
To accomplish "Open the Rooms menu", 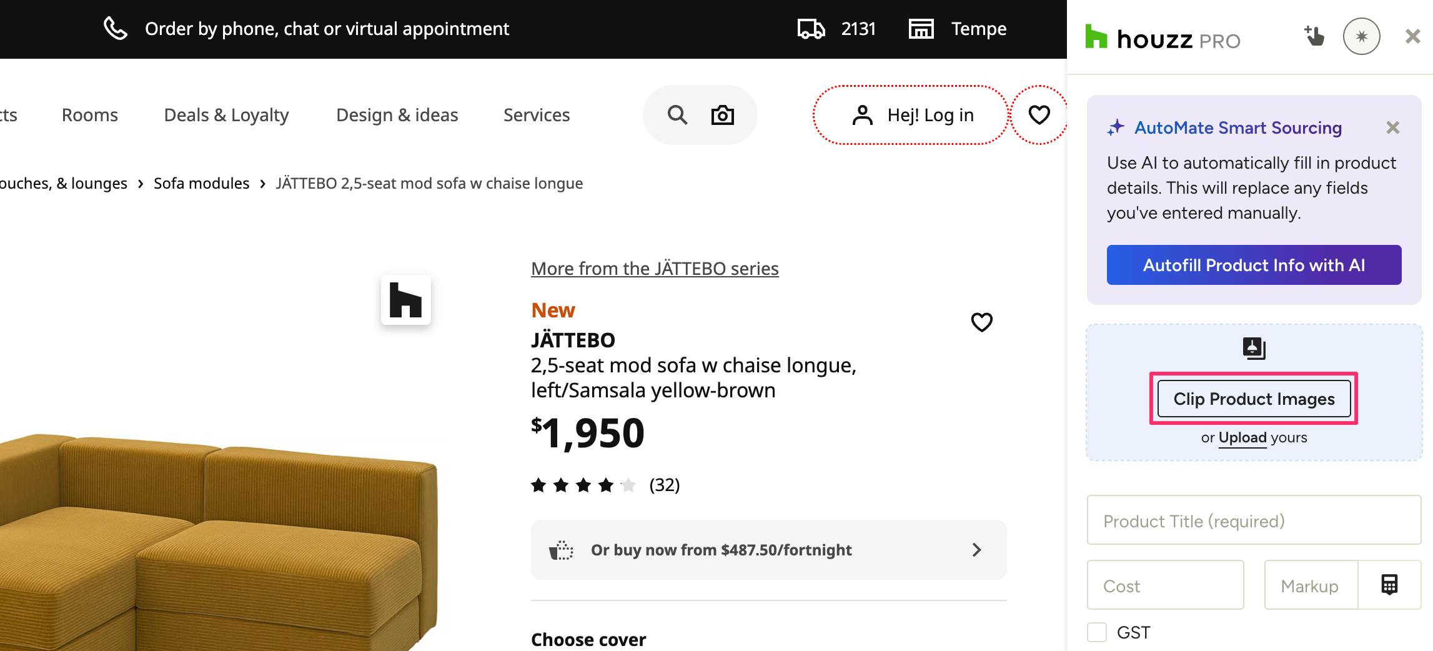I will click(90, 115).
